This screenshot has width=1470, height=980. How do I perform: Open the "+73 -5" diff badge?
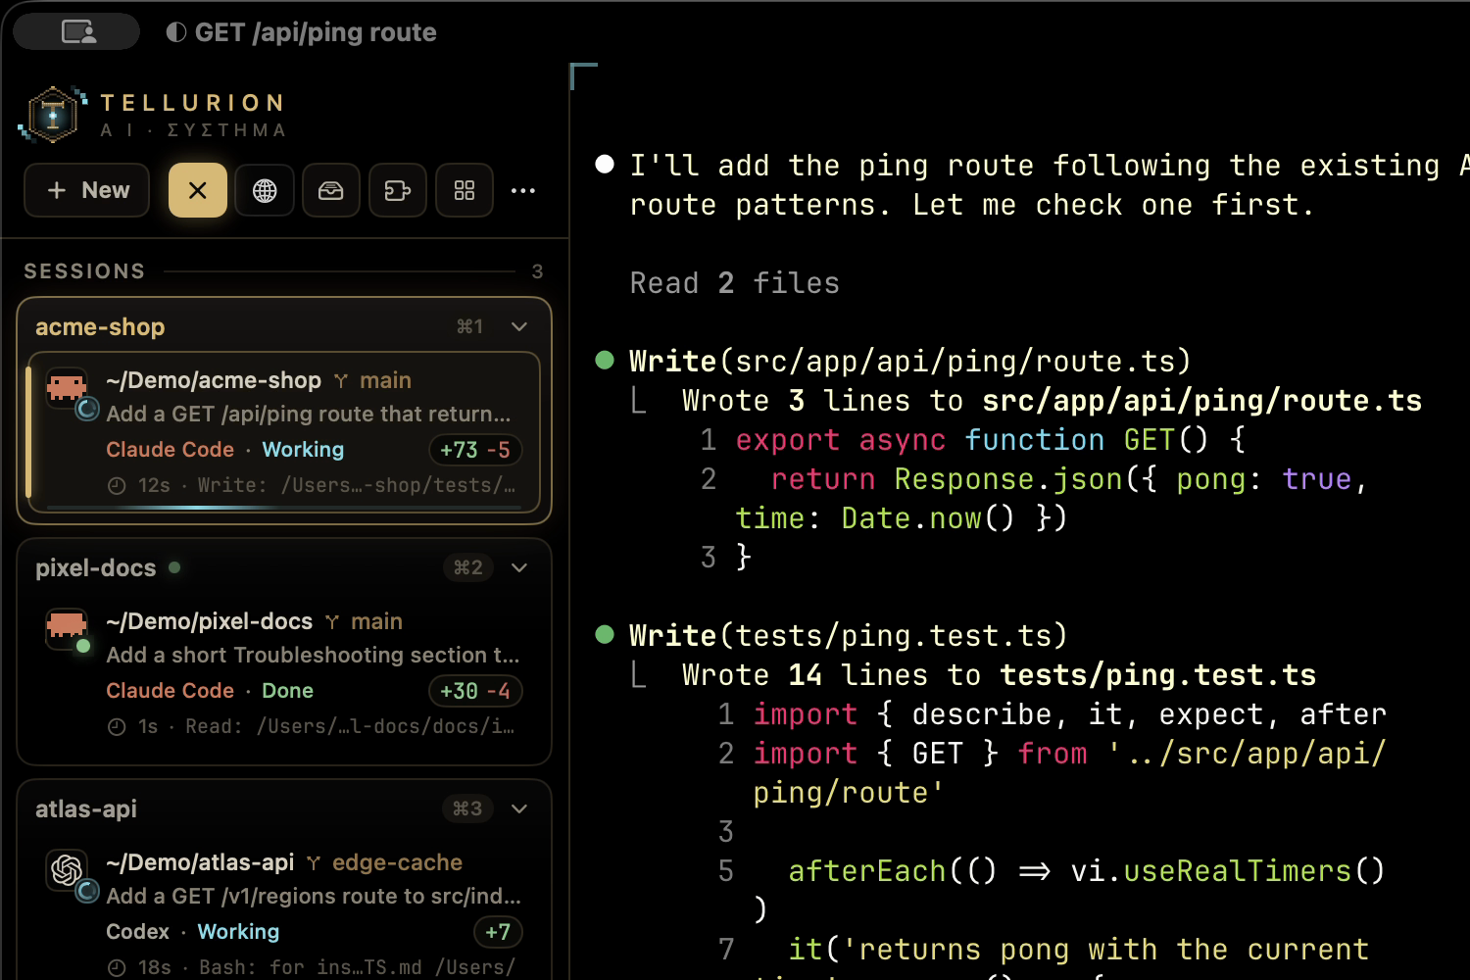tap(475, 450)
